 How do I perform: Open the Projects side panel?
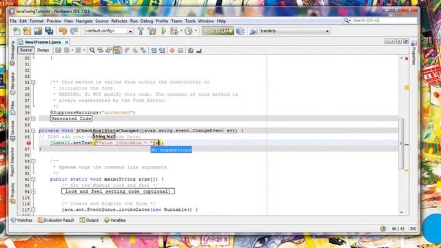[12, 193]
